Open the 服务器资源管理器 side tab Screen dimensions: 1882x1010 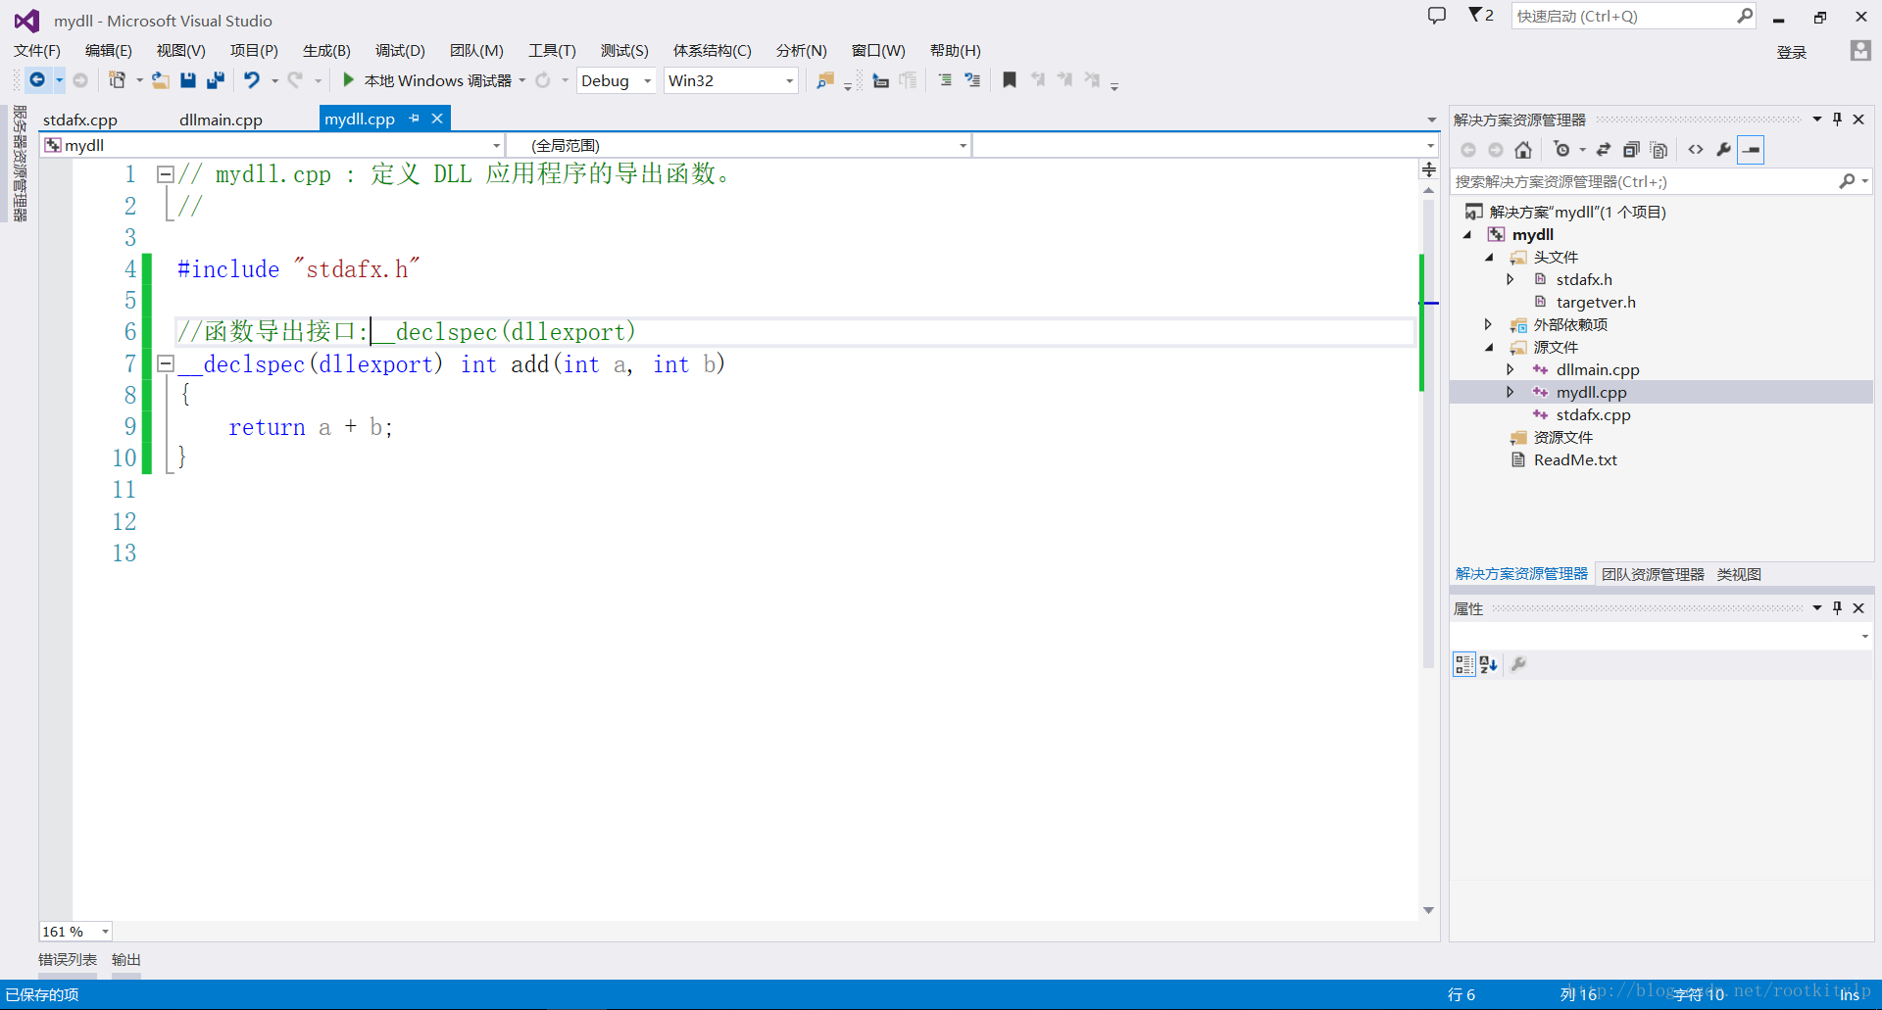20,164
